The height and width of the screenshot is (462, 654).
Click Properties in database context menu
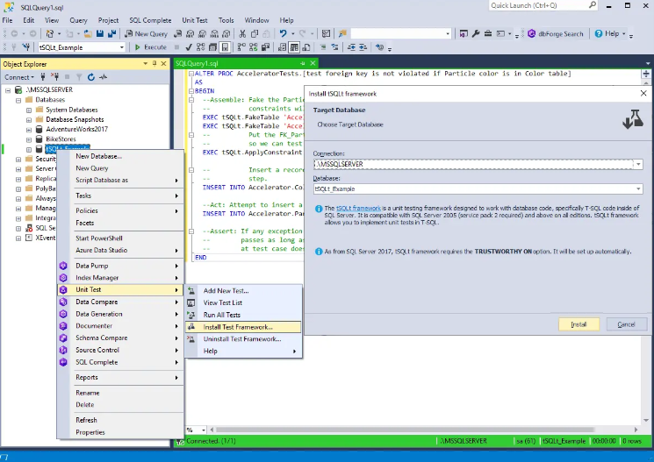[x=120, y=432]
